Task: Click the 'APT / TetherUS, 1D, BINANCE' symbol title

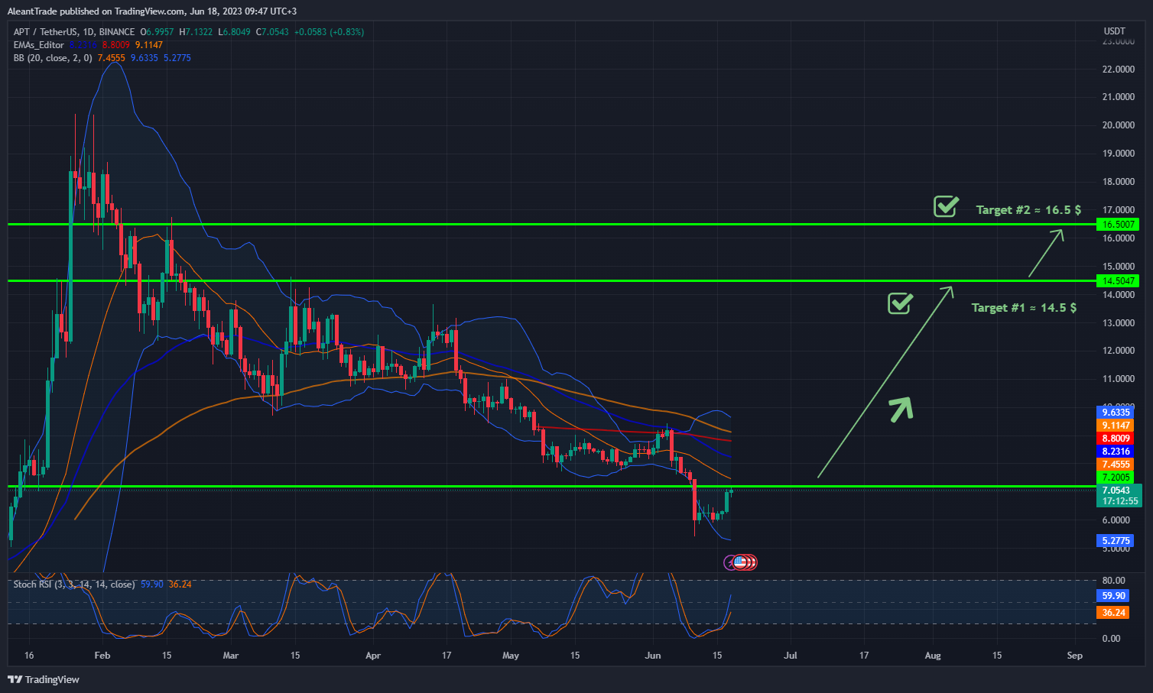Action: pyautogui.click(x=74, y=32)
